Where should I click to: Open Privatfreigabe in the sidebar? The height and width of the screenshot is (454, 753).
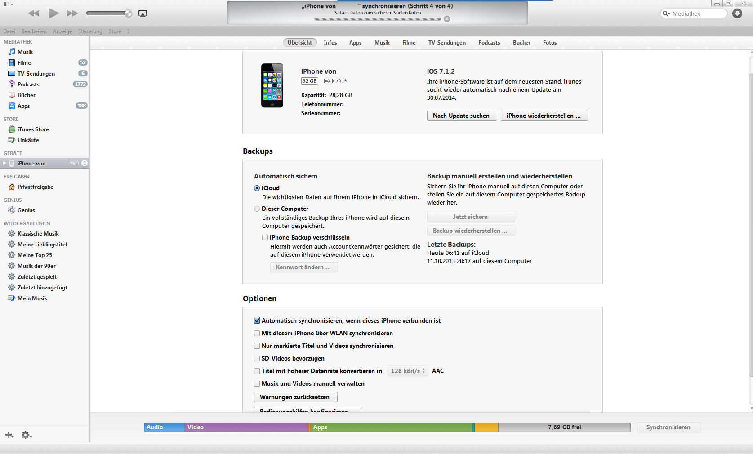[45, 187]
